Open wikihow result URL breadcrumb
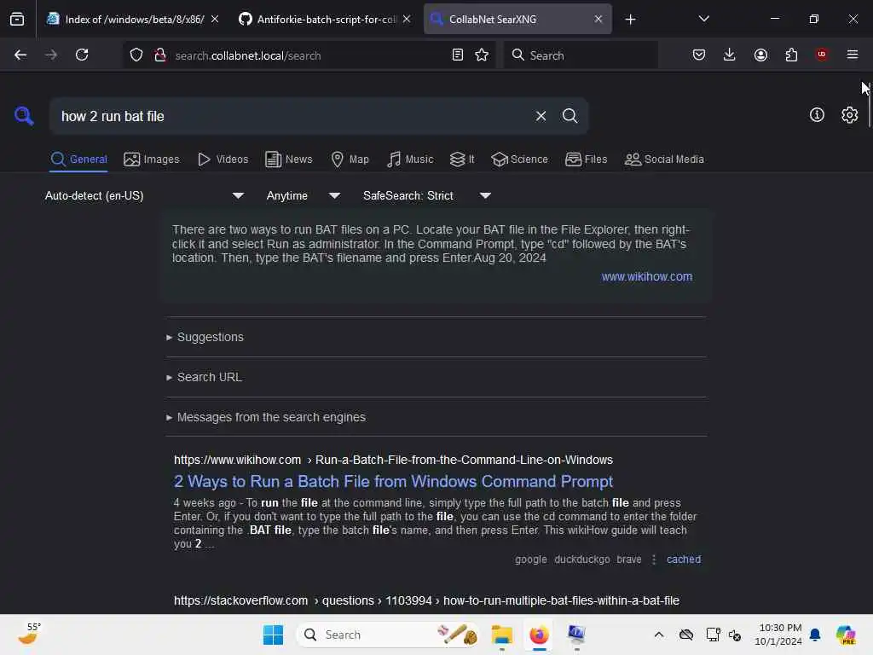This screenshot has width=873, height=655. coord(393,460)
